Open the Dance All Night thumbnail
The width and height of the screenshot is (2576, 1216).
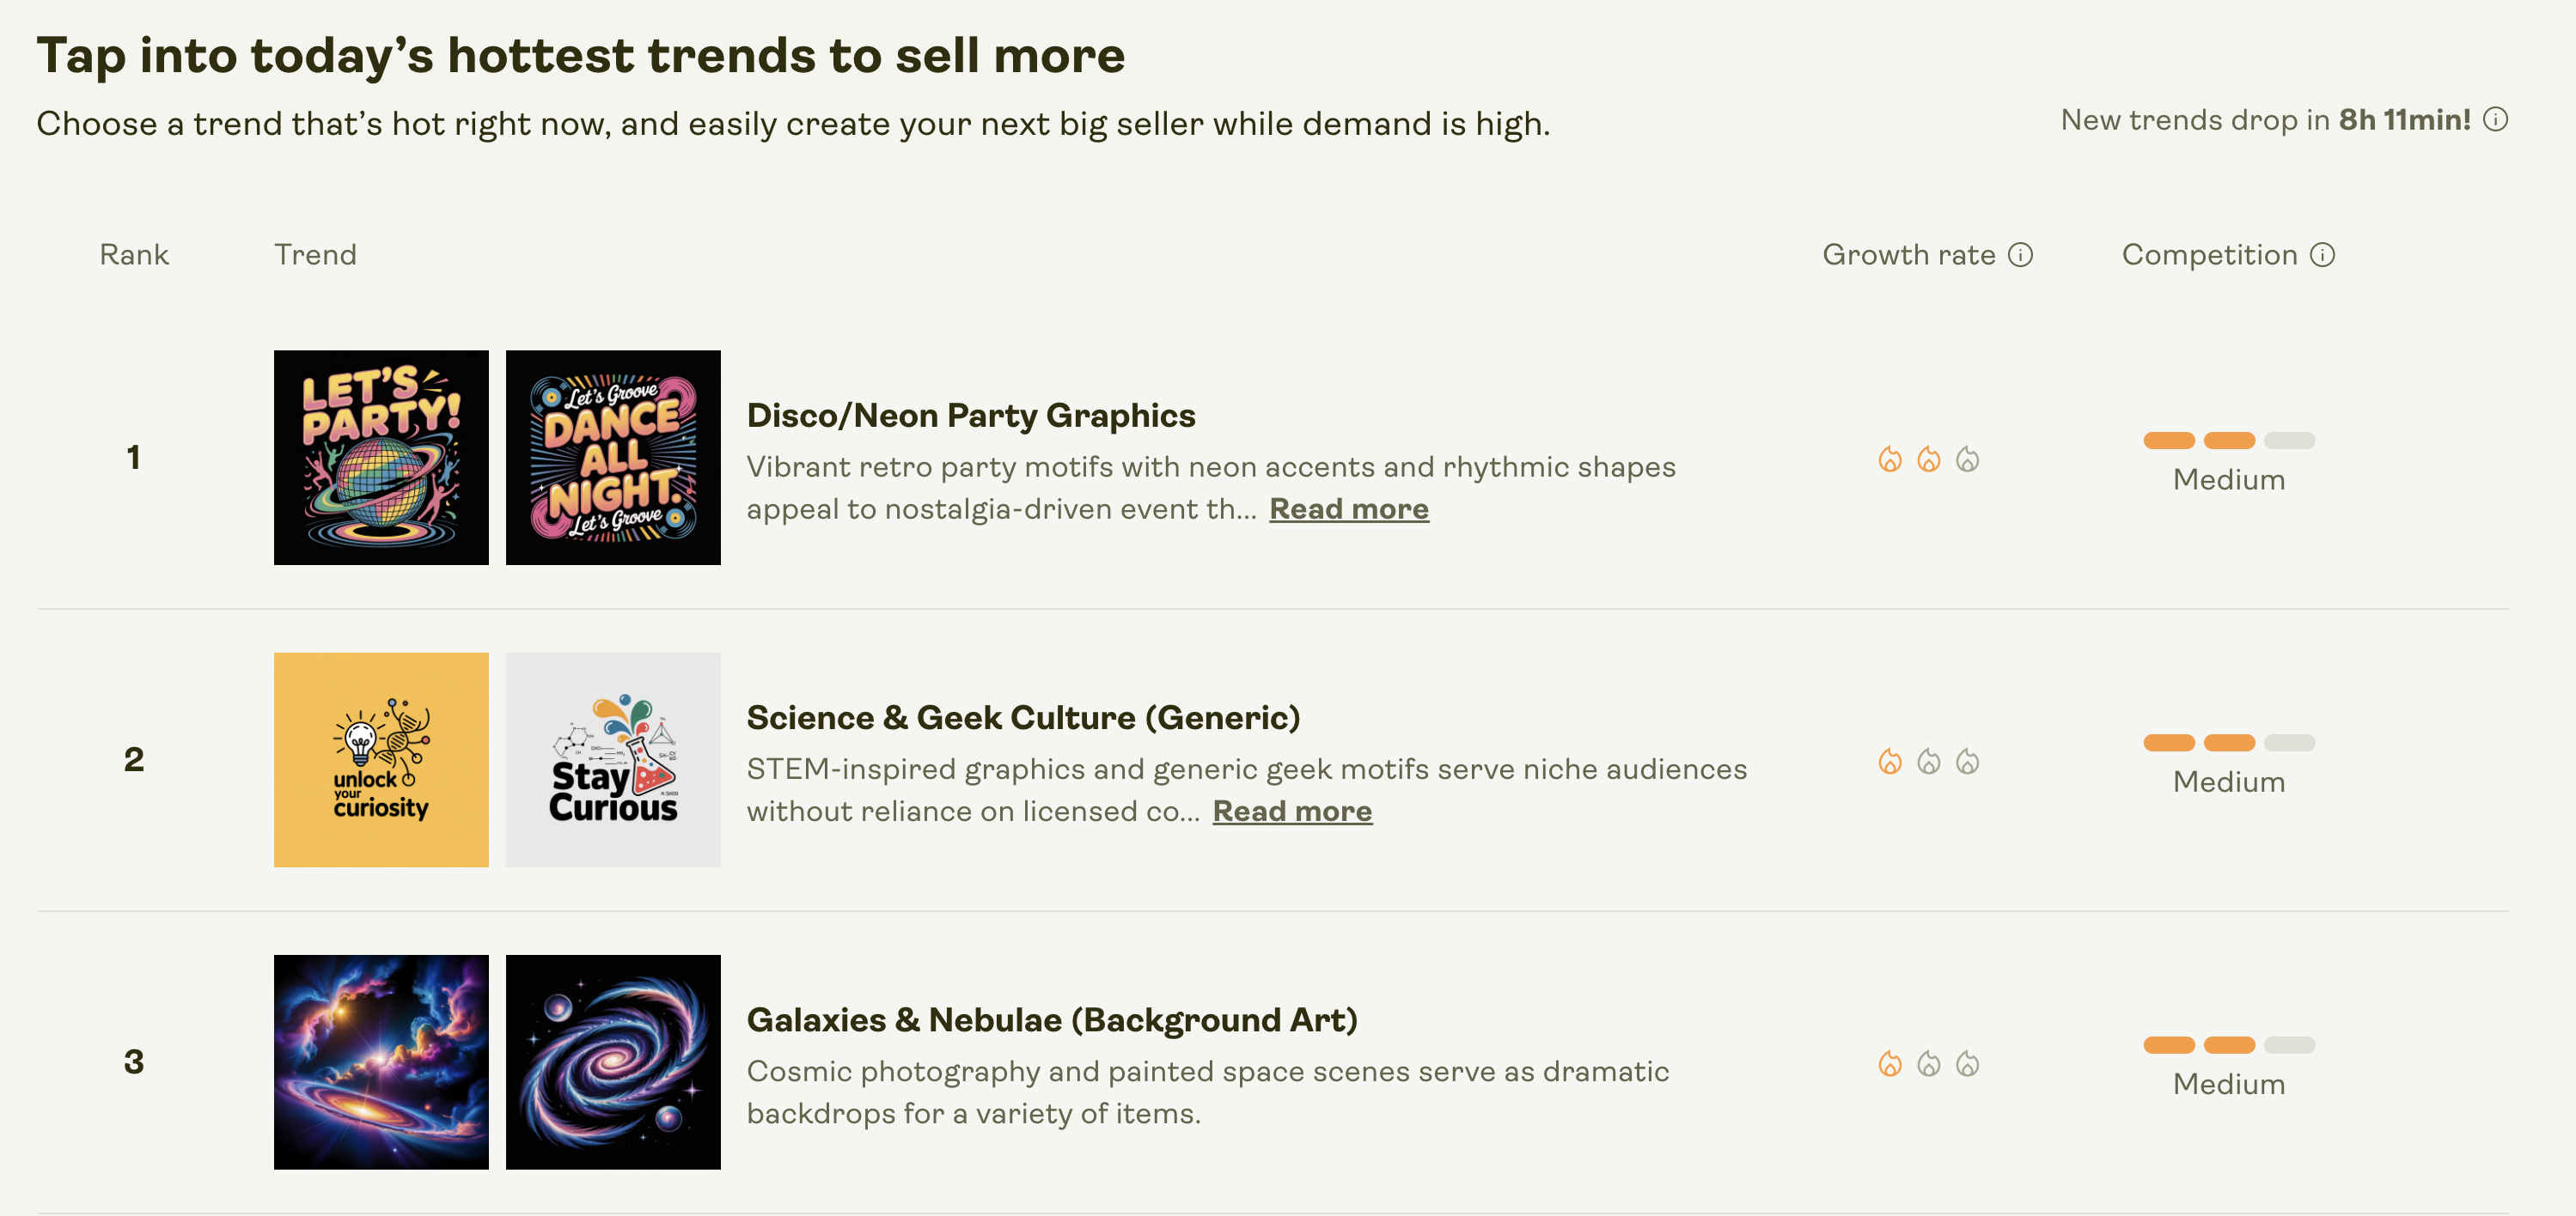pyautogui.click(x=613, y=457)
